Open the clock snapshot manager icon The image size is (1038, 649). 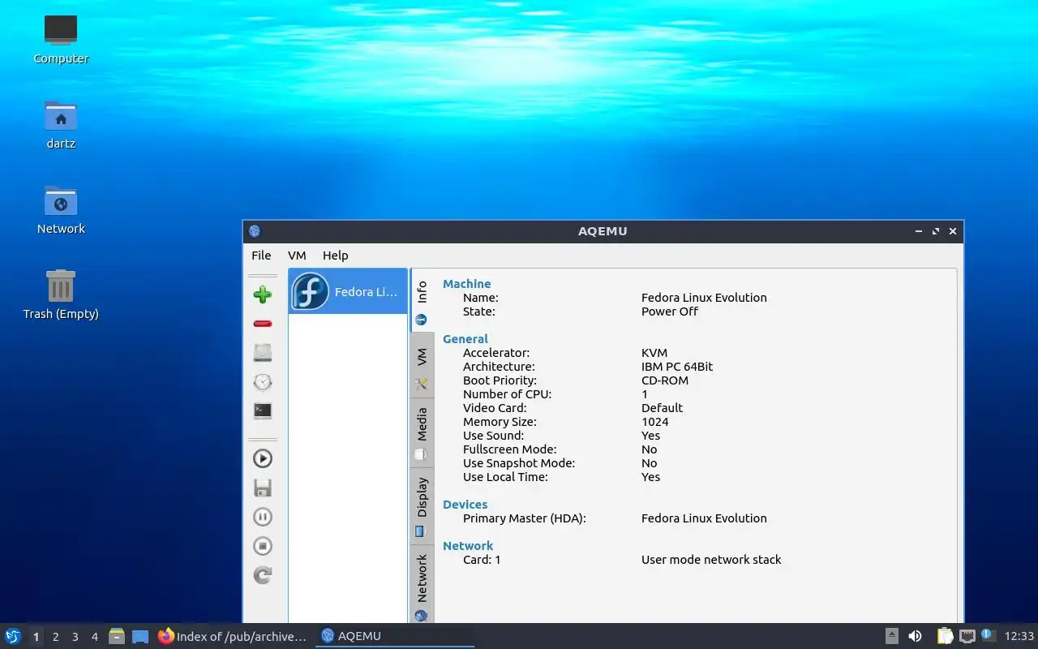tap(262, 382)
